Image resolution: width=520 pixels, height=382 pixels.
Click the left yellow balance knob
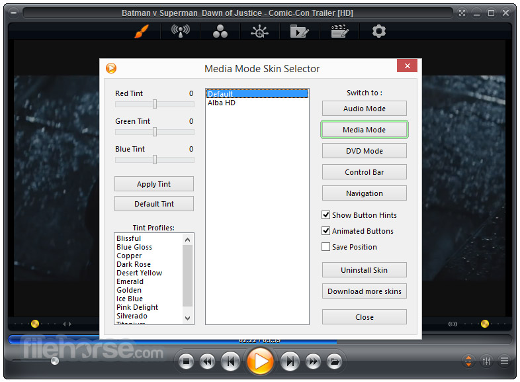pyautogui.click(x=35, y=324)
